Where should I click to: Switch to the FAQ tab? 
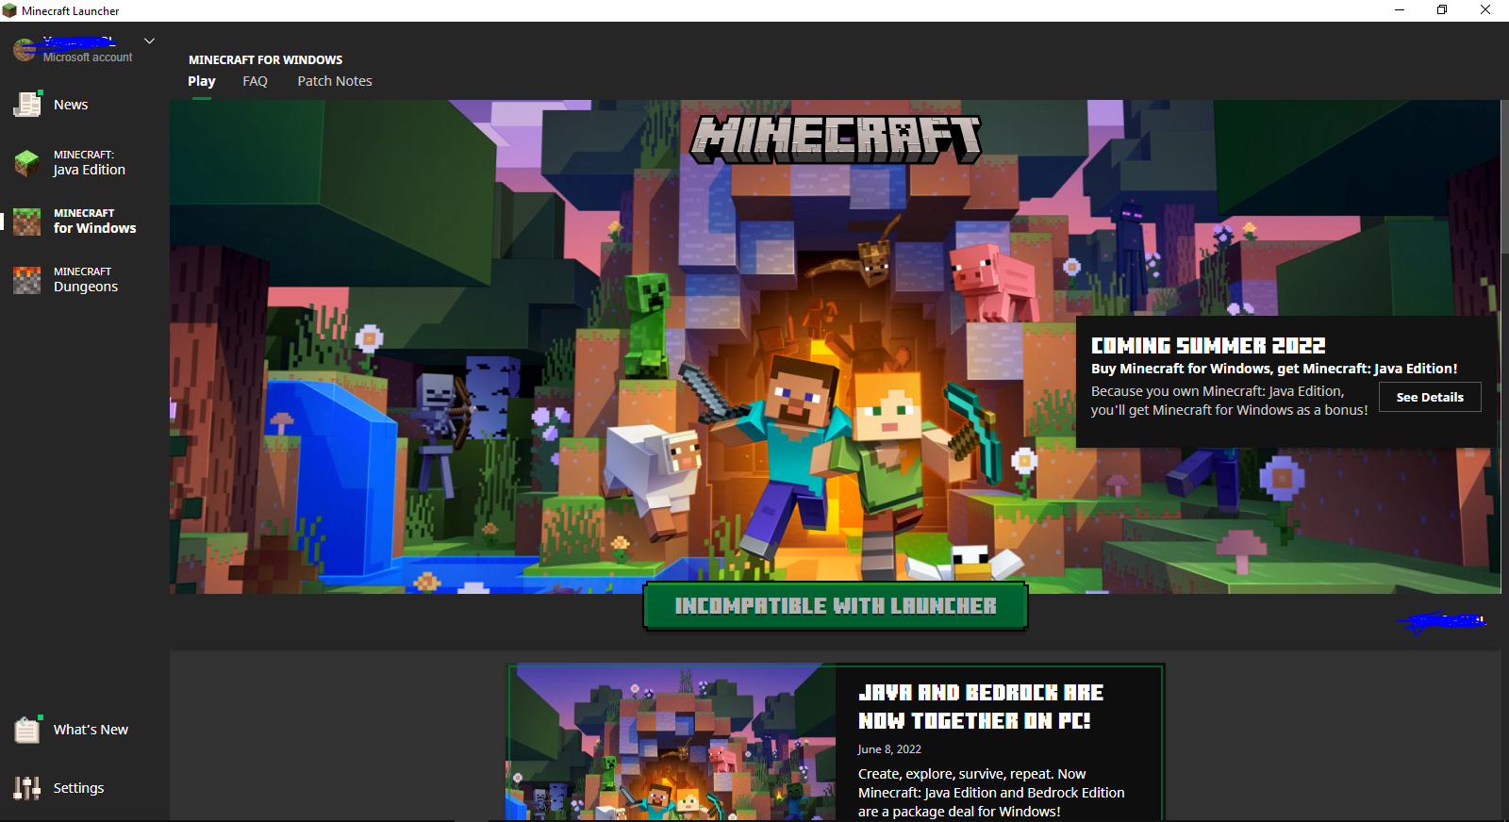click(255, 81)
